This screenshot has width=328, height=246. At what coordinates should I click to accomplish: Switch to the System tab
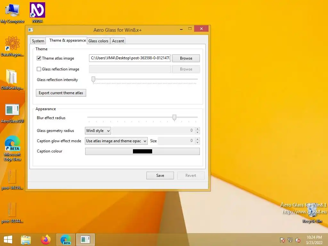click(38, 41)
